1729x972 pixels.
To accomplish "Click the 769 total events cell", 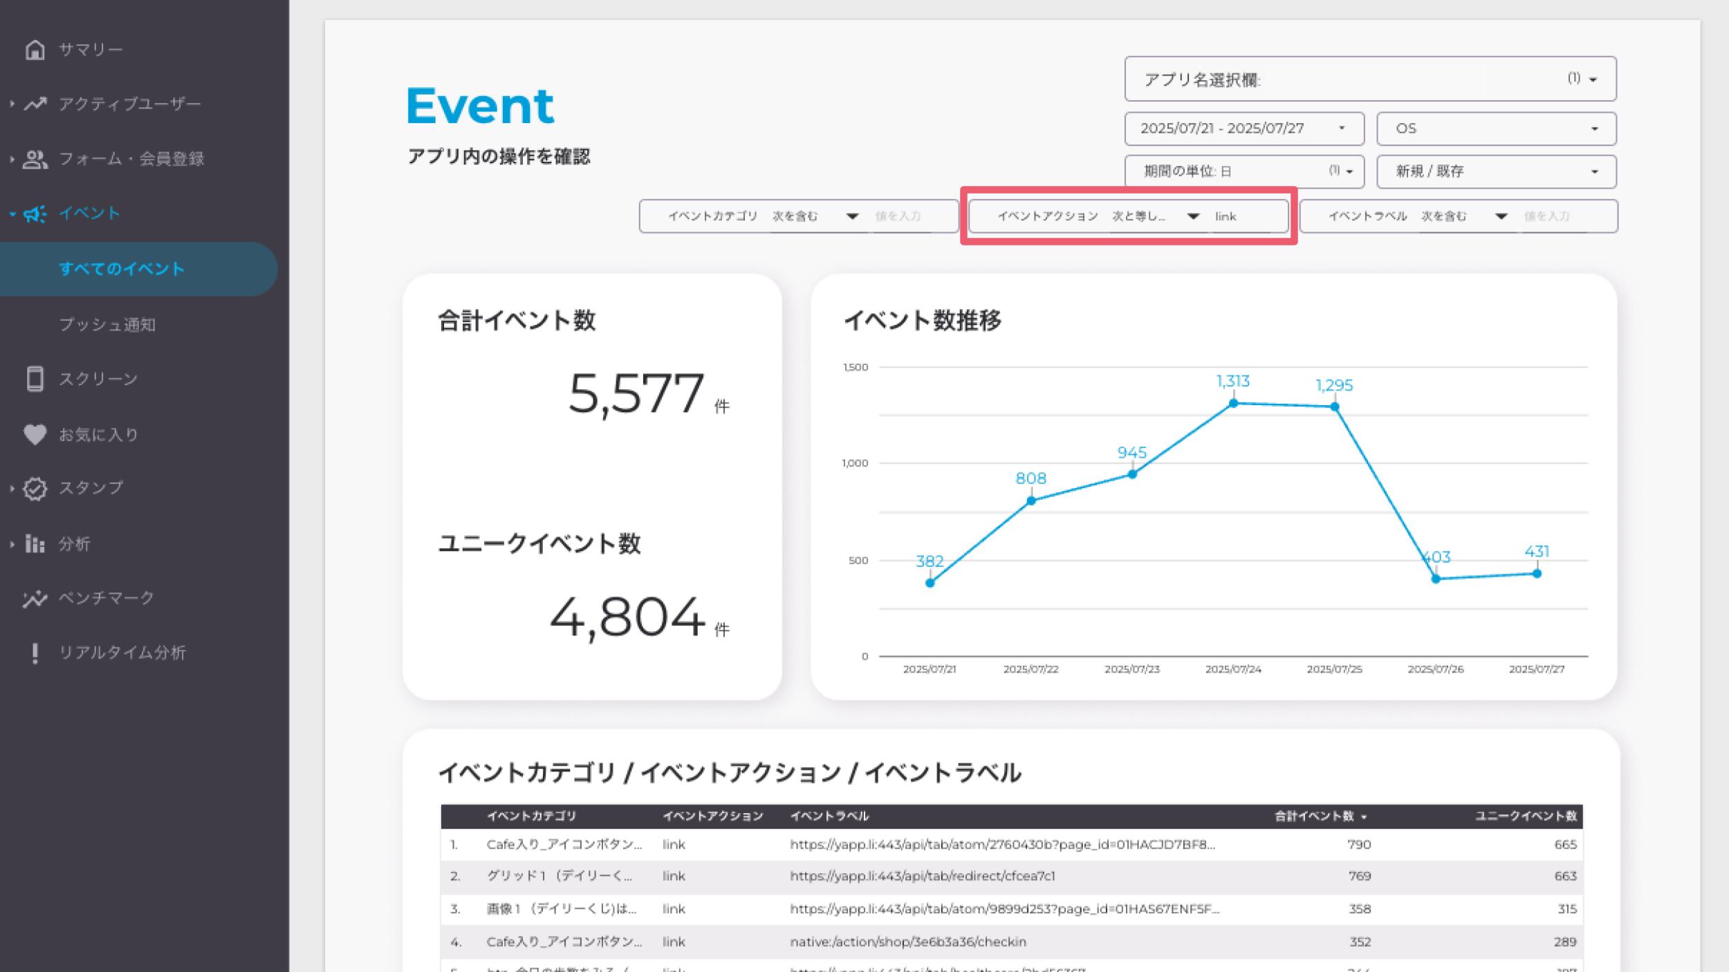I will [1359, 877].
